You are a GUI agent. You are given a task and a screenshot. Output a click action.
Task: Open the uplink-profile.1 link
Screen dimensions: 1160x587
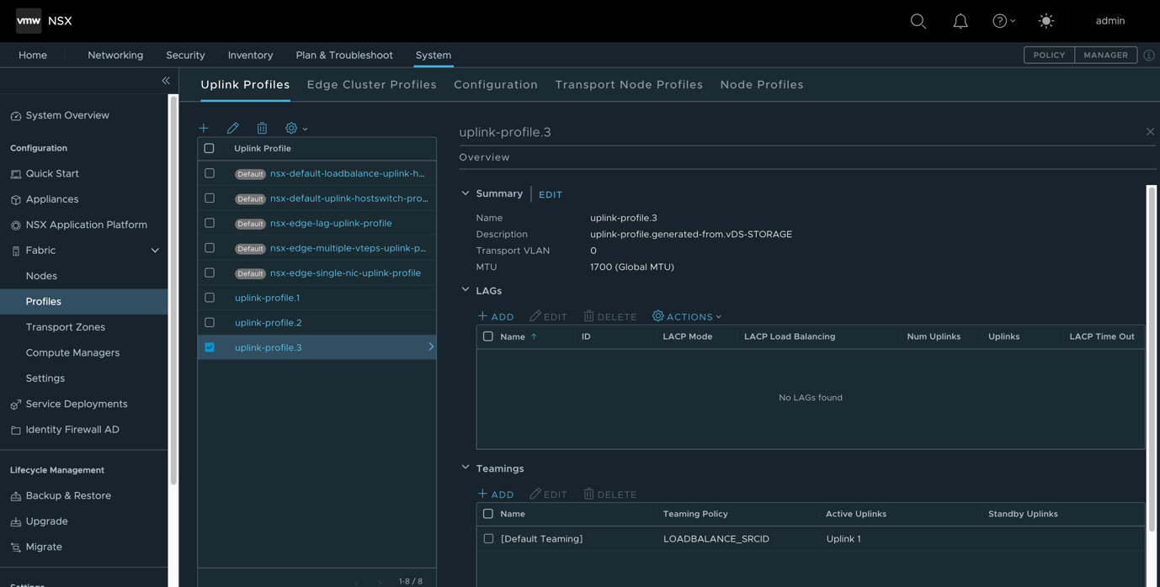[267, 298]
